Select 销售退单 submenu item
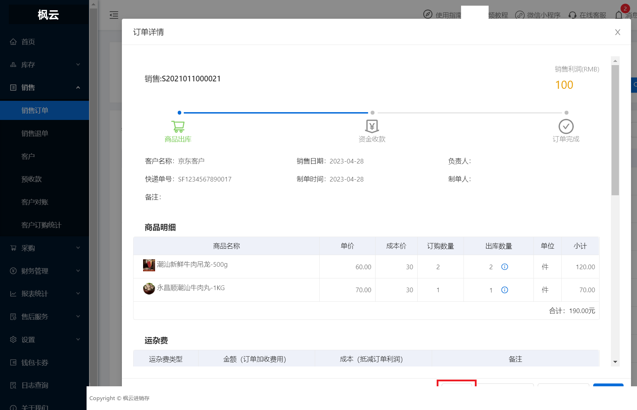The height and width of the screenshot is (410, 637). click(45, 133)
